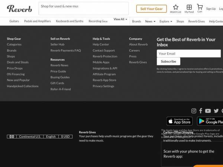Image resolution: width=223 pixels, height=167 pixels.
Task: Open Categories under Shop Gear
Action: click(x=14, y=45)
